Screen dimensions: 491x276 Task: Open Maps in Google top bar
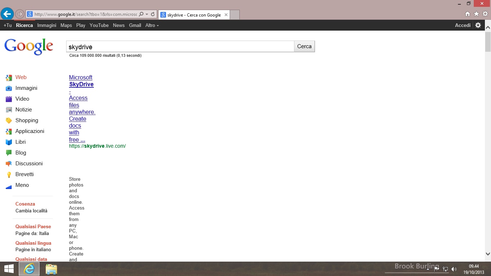[66, 25]
